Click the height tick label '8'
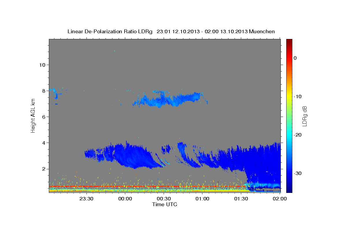This screenshot has height=231, width=347. 44,91
